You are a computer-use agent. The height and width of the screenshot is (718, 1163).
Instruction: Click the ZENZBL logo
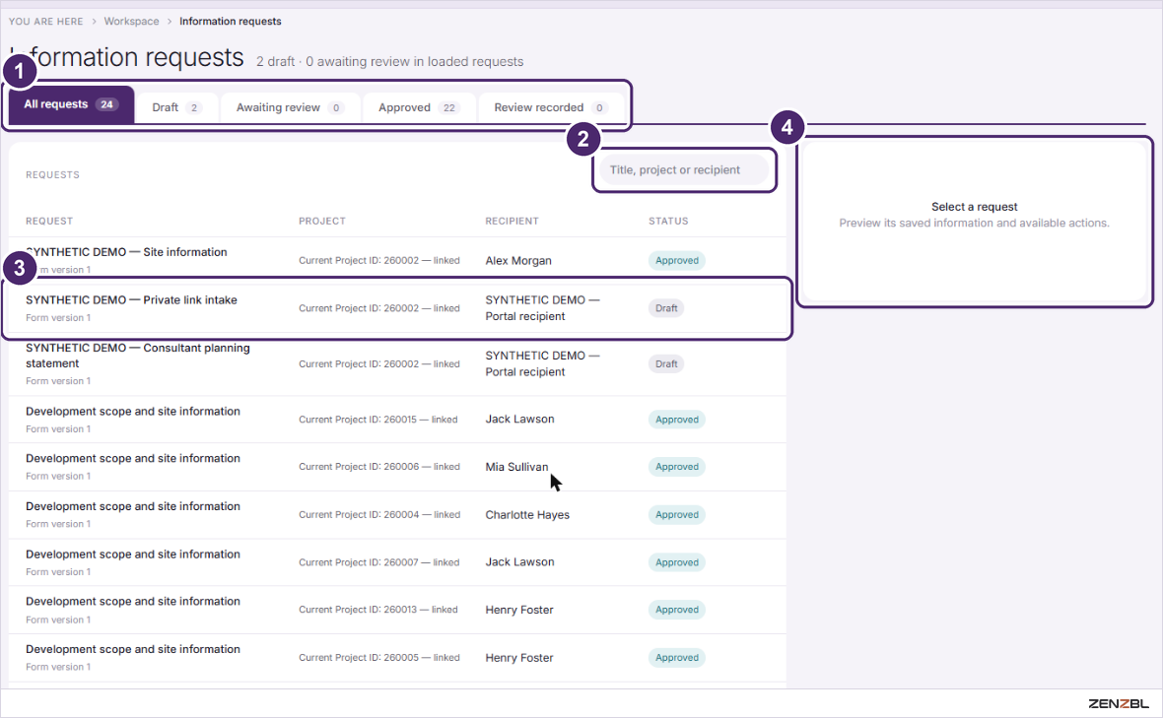(x=1119, y=704)
